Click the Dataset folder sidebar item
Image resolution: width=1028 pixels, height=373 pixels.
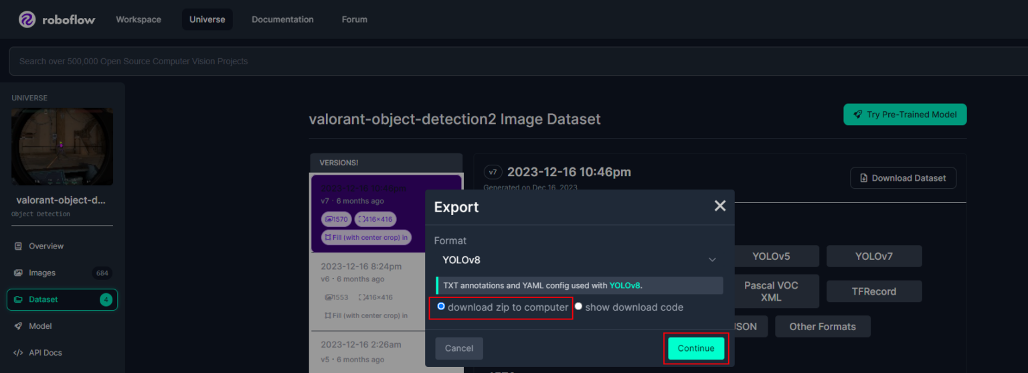[x=43, y=299]
